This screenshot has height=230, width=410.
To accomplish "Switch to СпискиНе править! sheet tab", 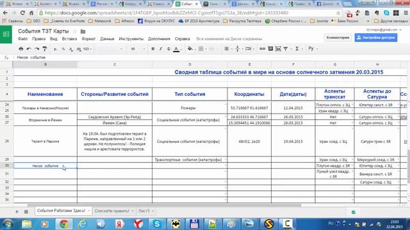I will [x=112, y=211].
